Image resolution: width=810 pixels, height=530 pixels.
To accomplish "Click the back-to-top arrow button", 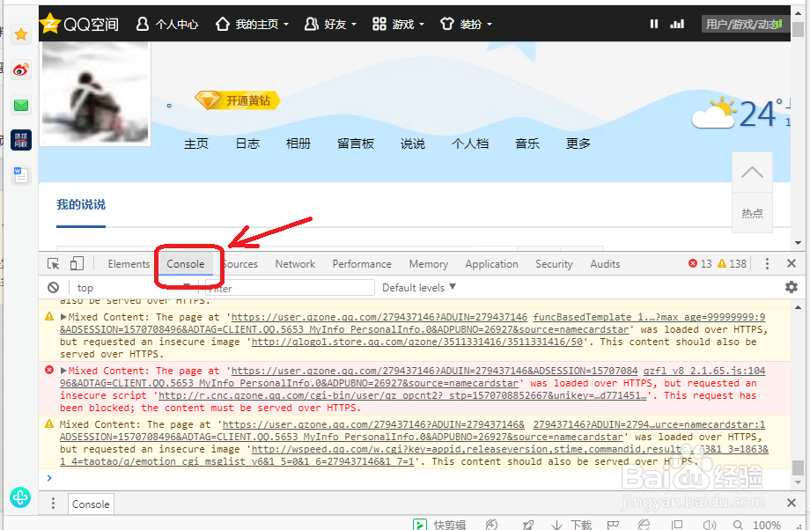I will pyautogui.click(x=752, y=172).
